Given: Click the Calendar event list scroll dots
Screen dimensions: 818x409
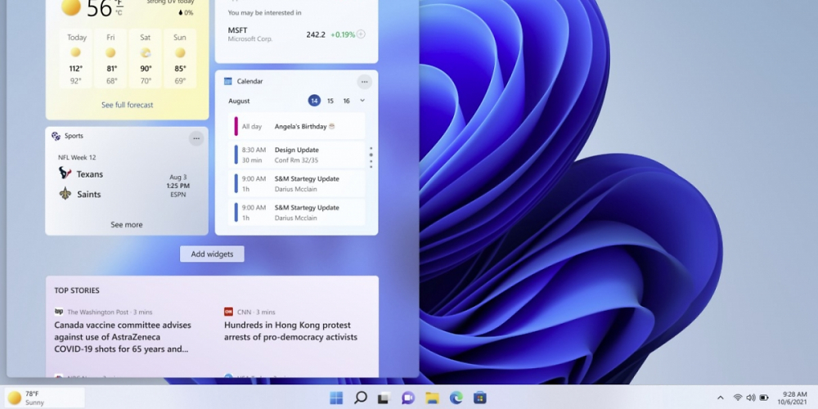Looking at the screenshot, I should click(371, 157).
